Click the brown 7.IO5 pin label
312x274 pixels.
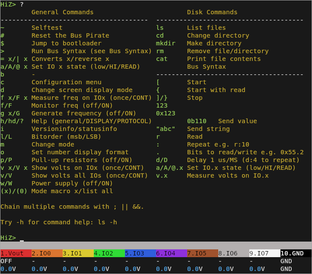point(202,253)
